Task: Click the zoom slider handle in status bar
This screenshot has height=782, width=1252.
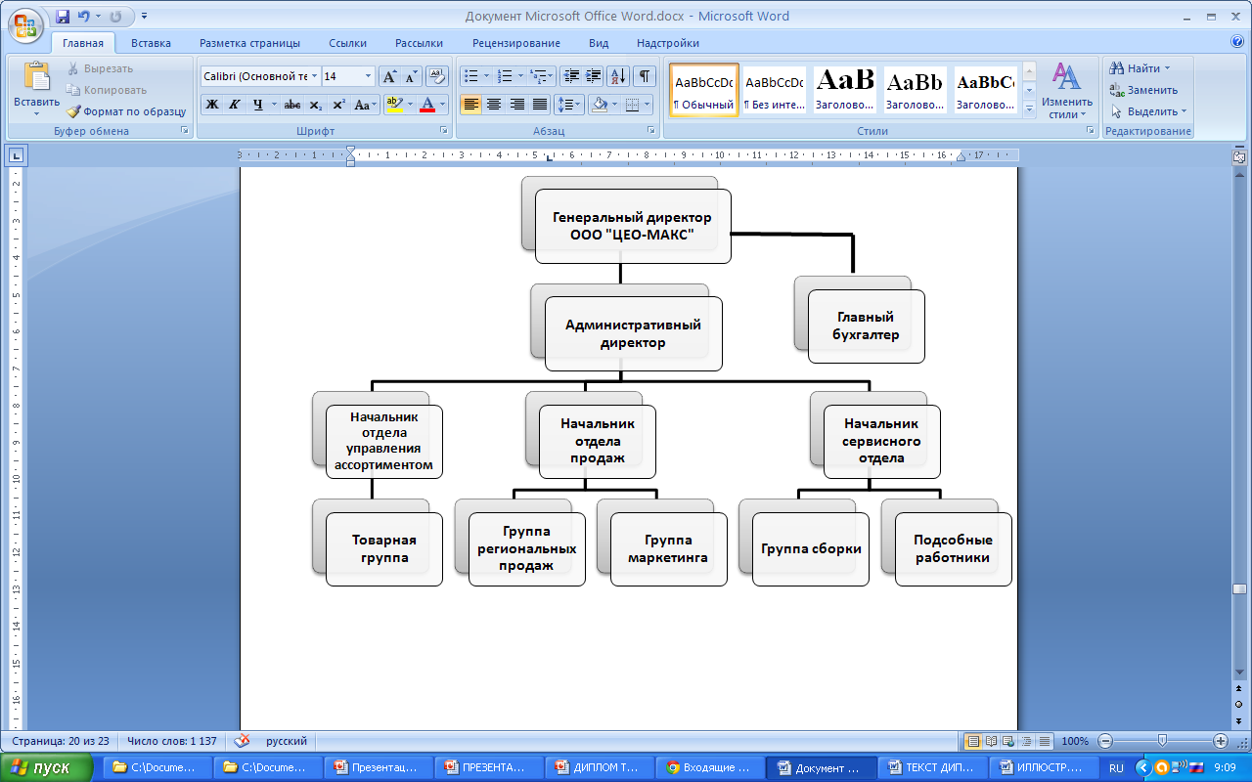Action: point(1162,741)
